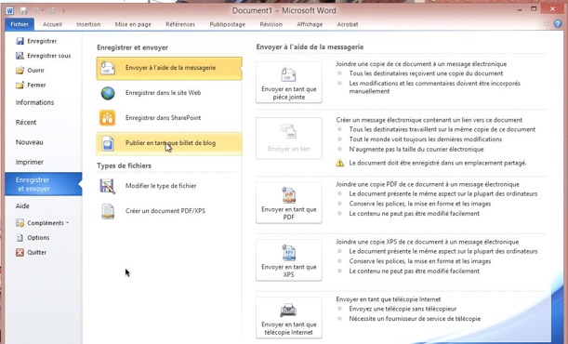Viewport: 568px width, 344px height.
Task: Click the 'Enregistrer et envoyer' section heading
Action: tap(133, 47)
